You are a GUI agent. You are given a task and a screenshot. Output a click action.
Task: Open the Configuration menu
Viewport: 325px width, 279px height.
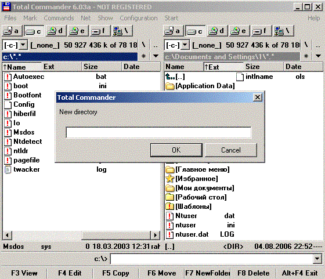[139, 18]
